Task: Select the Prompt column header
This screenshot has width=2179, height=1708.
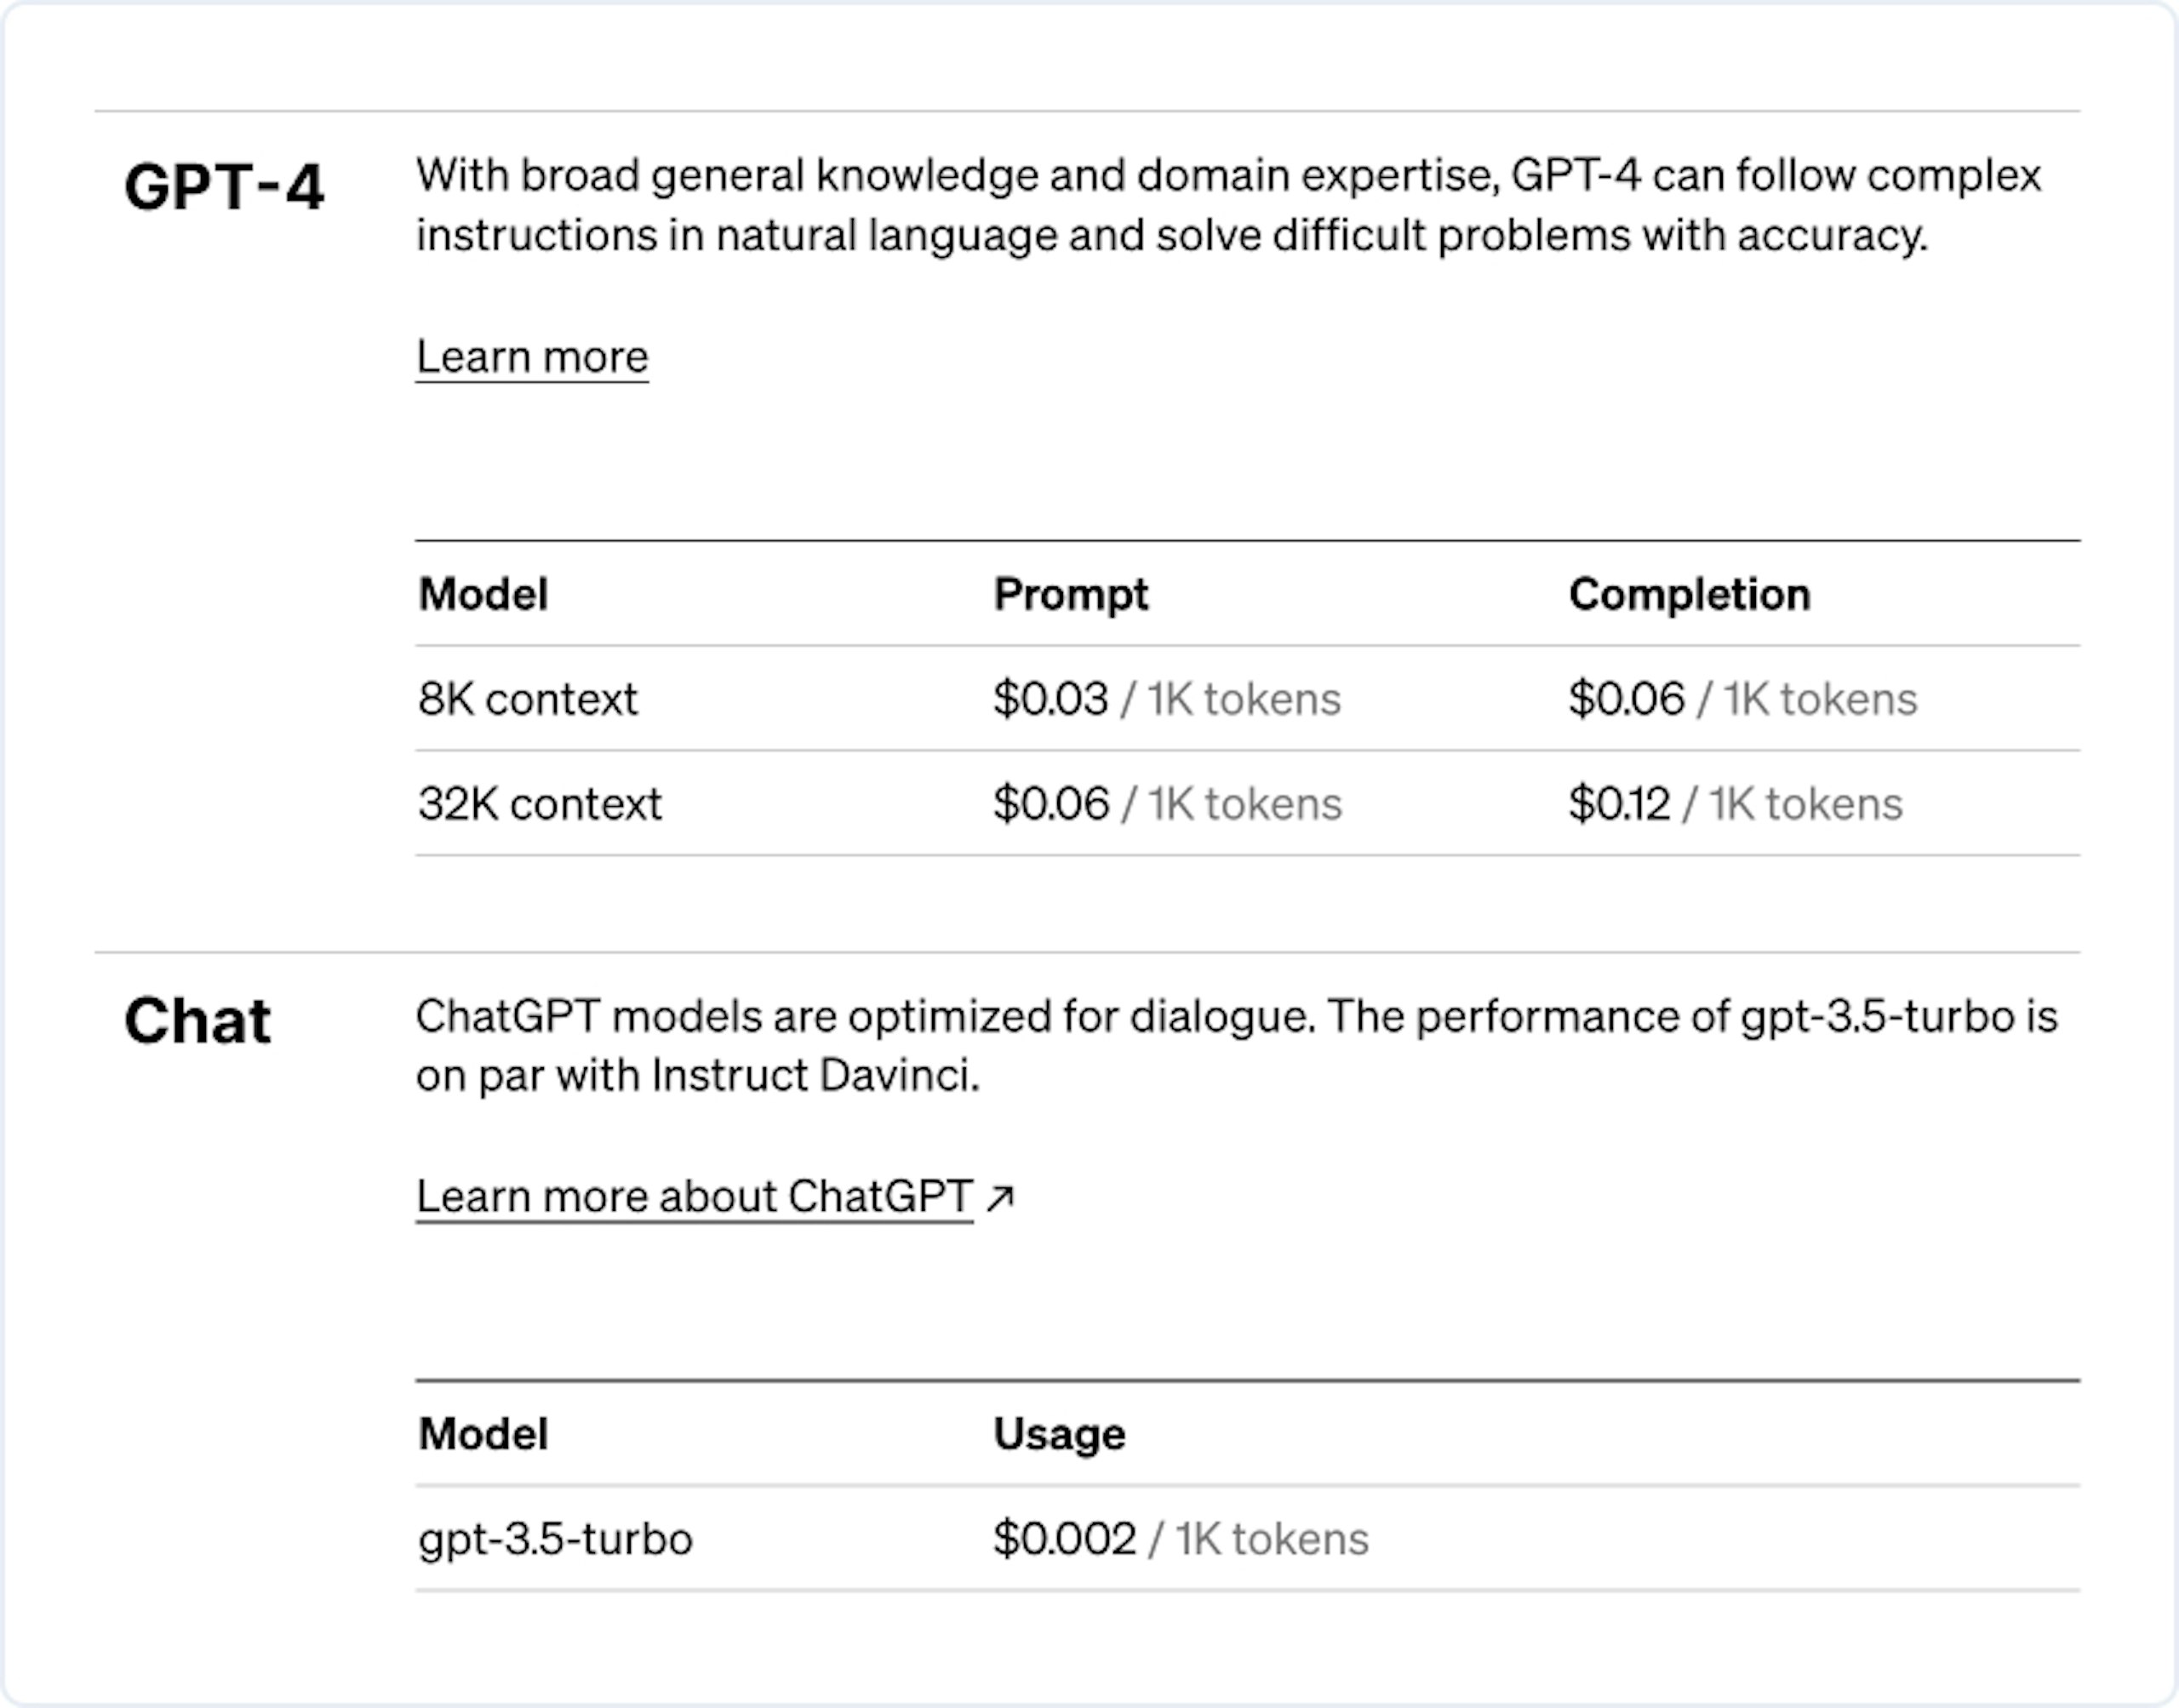Action: 1070,594
